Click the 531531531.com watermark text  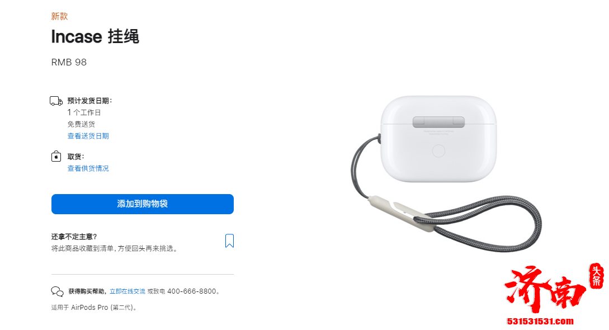point(540,321)
